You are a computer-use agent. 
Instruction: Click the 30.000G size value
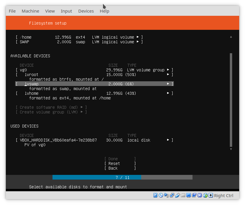(114, 140)
